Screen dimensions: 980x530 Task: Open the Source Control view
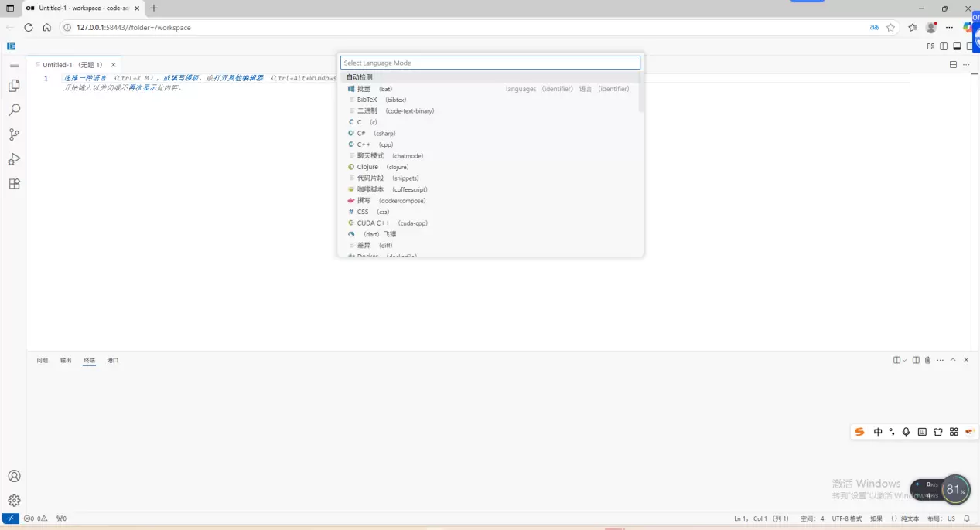tap(14, 134)
